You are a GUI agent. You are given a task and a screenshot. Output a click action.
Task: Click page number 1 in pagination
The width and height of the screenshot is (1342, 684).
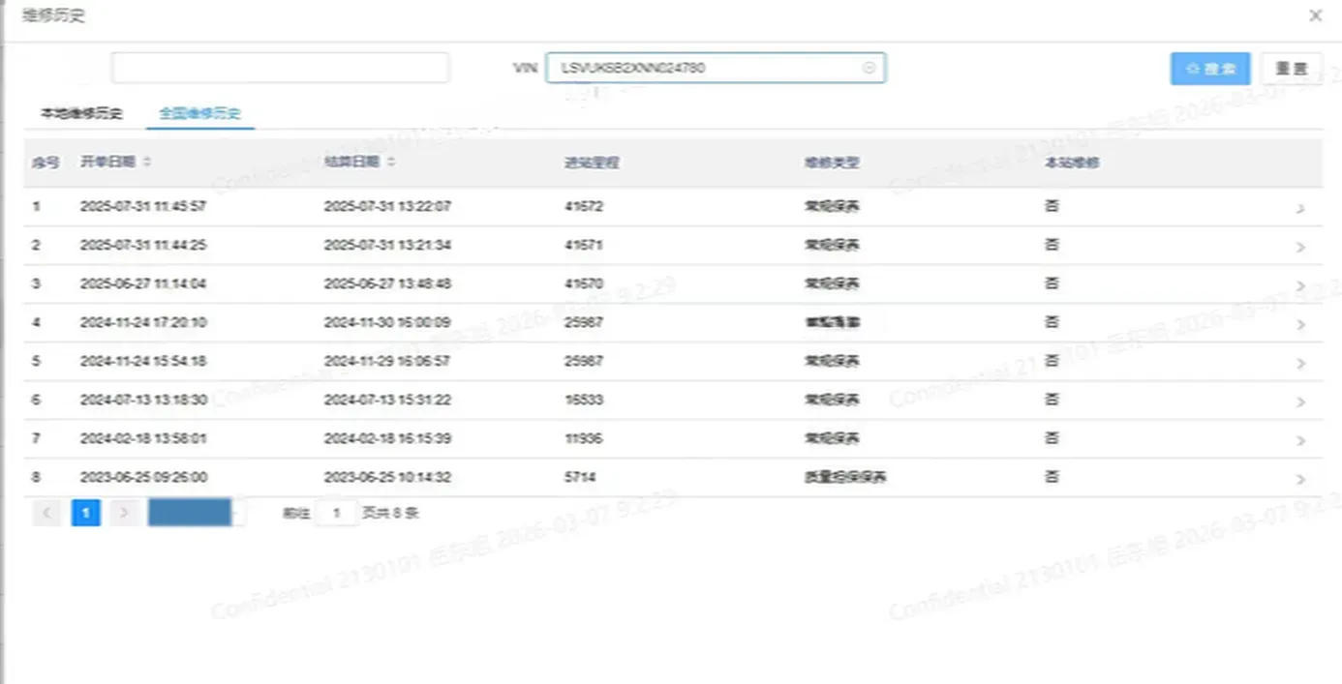coord(85,512)
